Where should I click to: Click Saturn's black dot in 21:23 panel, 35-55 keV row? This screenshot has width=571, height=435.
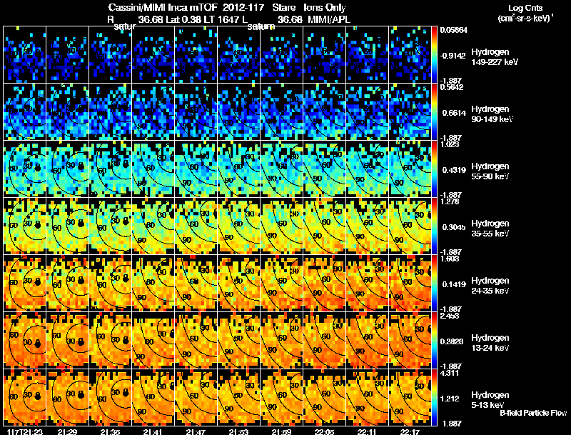[38, 224]
